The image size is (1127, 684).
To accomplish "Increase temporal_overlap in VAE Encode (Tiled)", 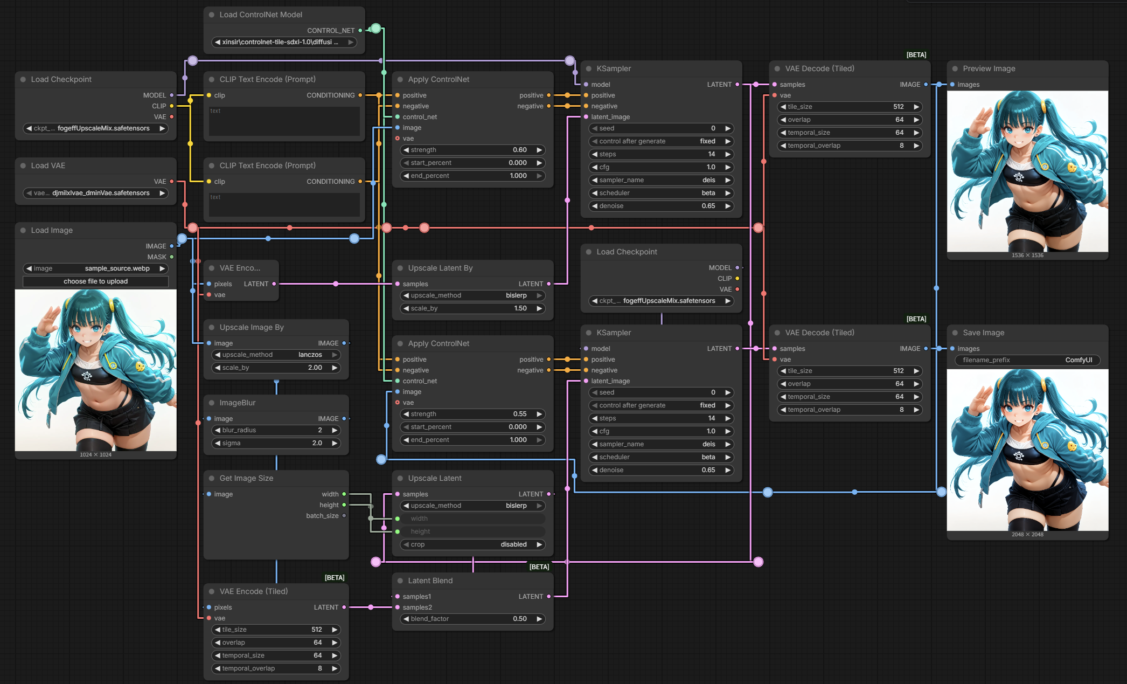I will pyautogui.click(x=335, y=668).
